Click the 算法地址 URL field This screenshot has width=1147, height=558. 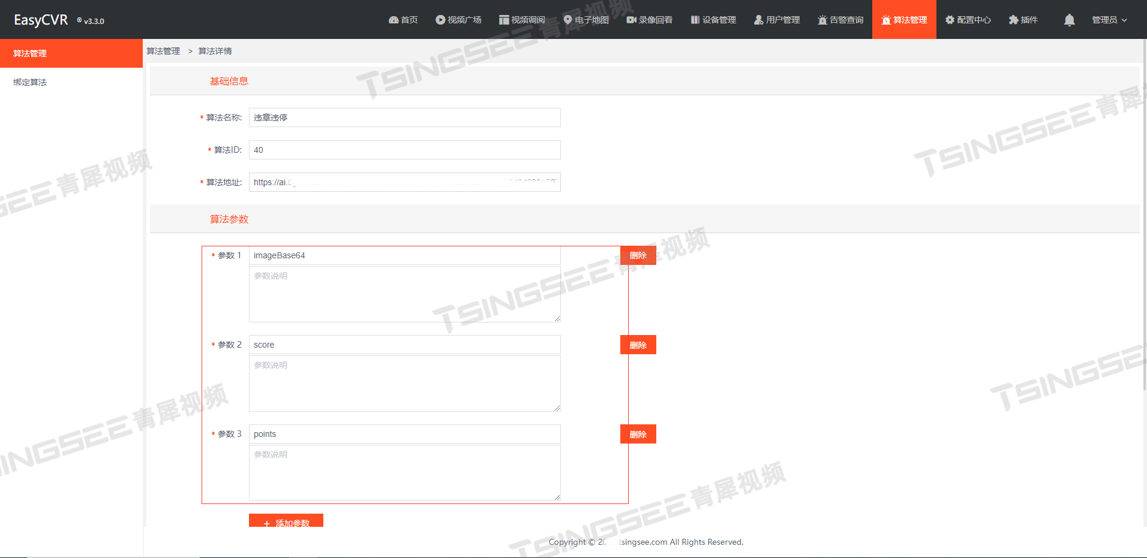pyautogui.click(x=405, y=182)
